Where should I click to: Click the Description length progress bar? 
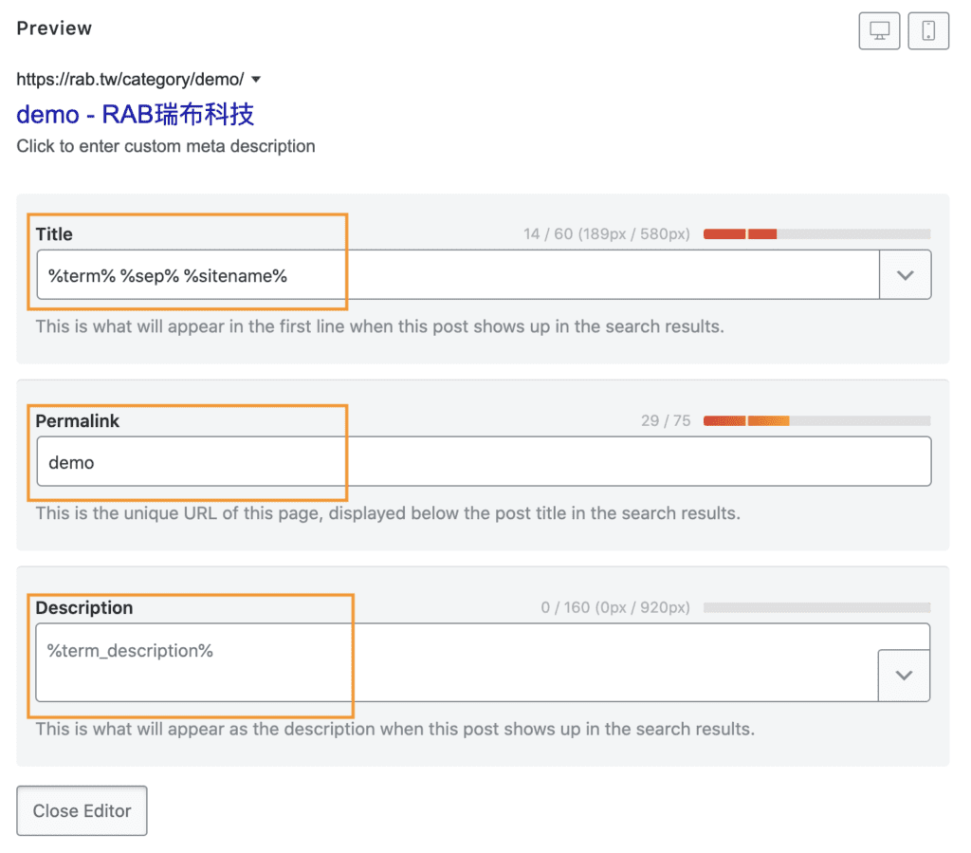coord(815,607)
